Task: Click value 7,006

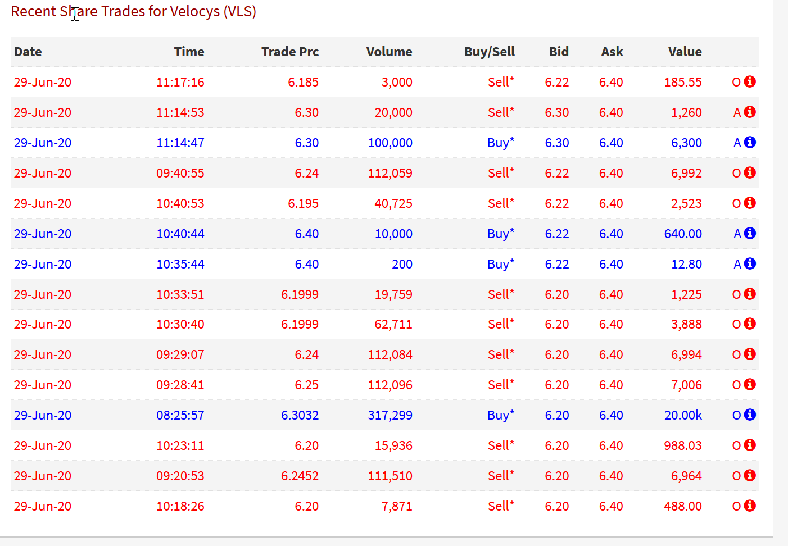Action: pyautogui.click(x=686, y=385)
